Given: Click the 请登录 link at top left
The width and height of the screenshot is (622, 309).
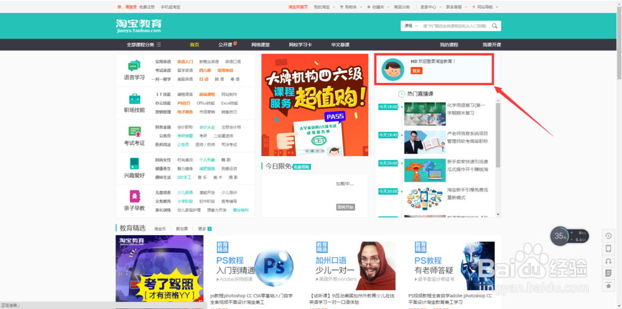Looking at the screenshot, I should (x=131, y=7).
